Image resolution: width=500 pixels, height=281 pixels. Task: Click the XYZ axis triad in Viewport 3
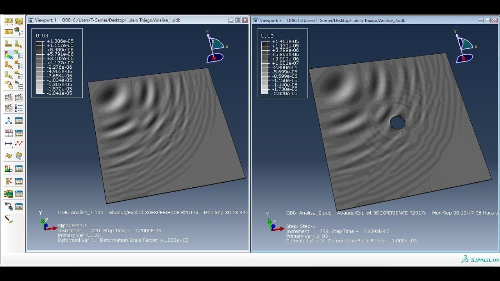tap(275, 222)
